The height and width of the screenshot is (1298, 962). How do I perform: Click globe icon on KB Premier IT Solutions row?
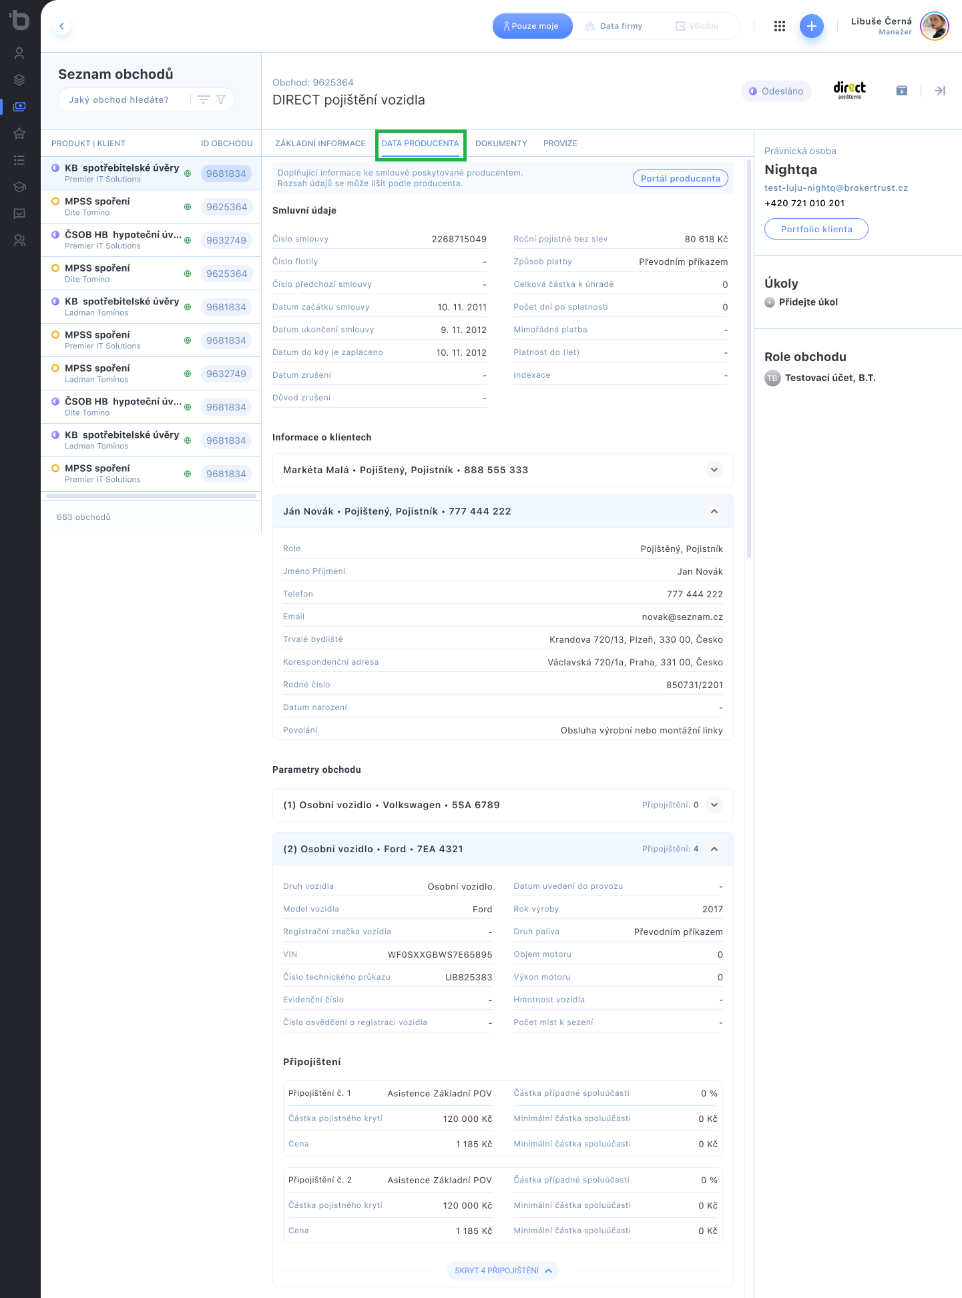coord(188,174)
